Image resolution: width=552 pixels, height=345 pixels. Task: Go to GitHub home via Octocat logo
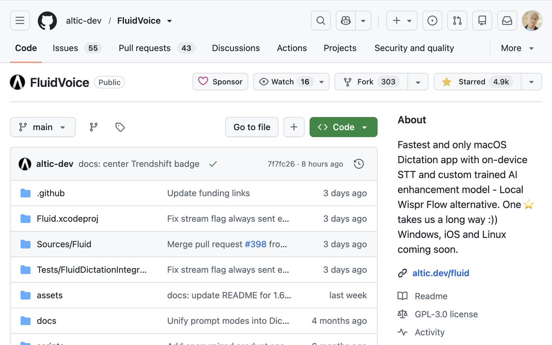pyautogui.click(x=47, y=20)
